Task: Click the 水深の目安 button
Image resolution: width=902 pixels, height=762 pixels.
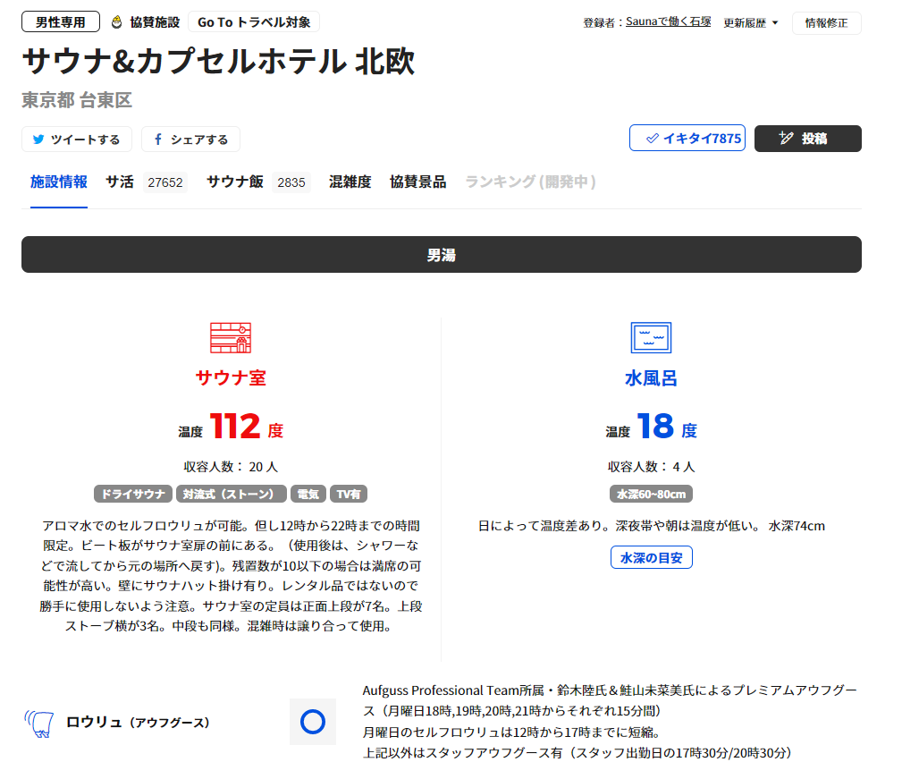Action: (x=651, y=557)
